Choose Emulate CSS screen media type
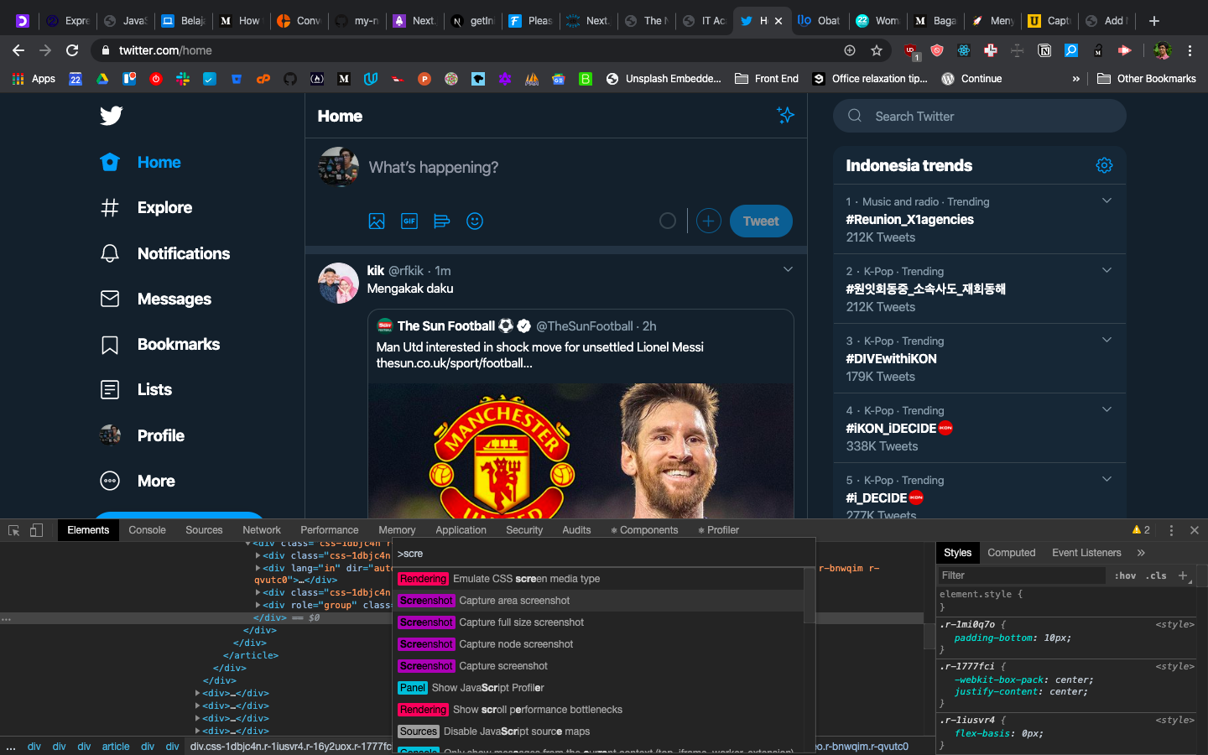1208x755 pixels. coord(598,579)
